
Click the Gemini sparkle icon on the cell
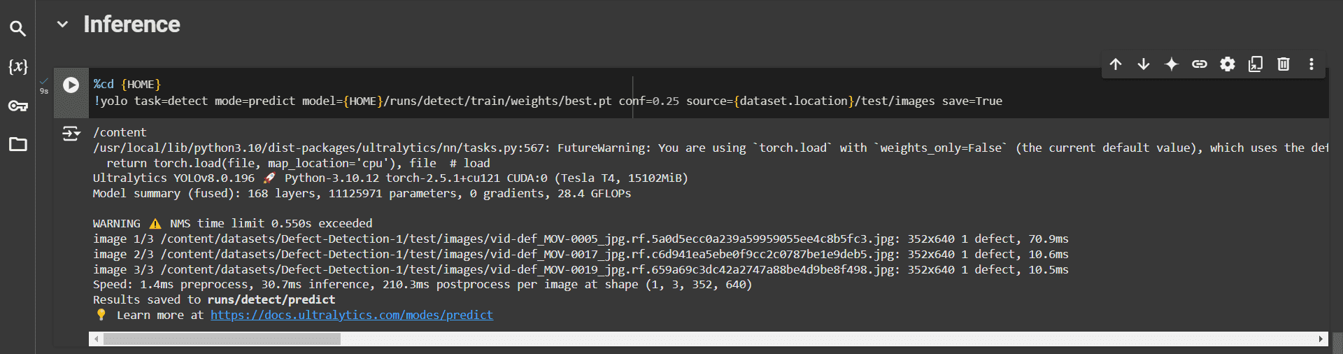pyautogui.click(x=1172, y=64)
